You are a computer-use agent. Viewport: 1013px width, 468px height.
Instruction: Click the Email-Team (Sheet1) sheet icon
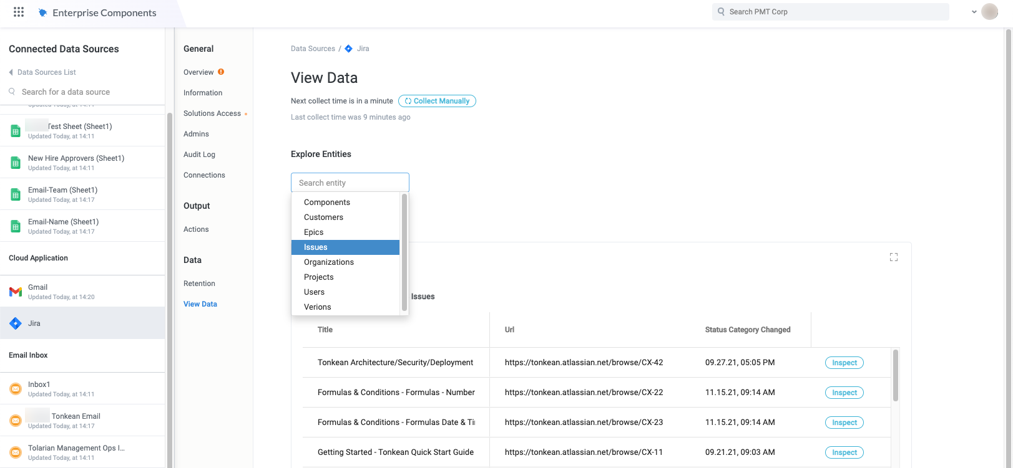[16, 194]
